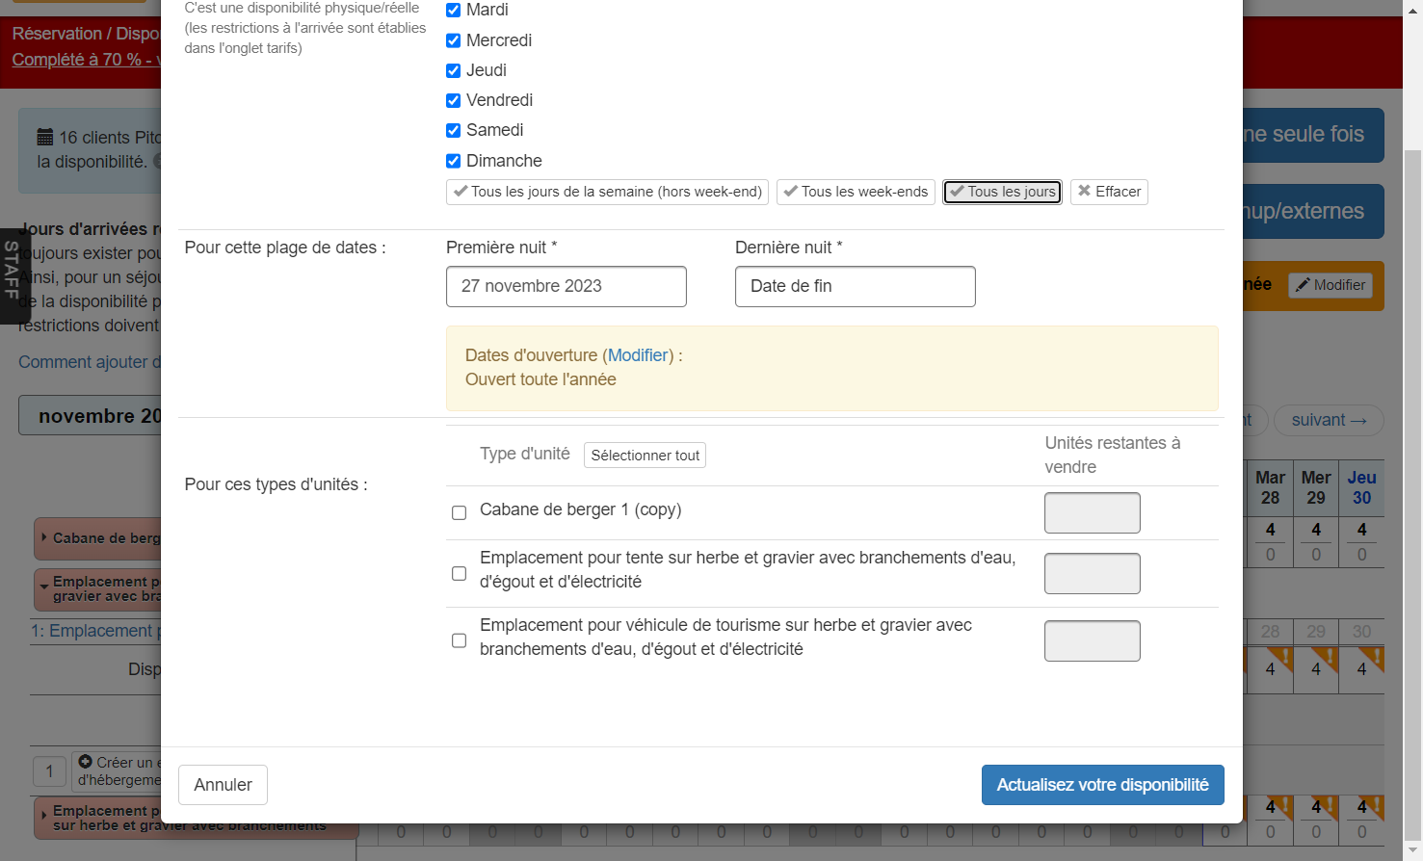This screenshot has width=1423, height=861.
Task: Click the units field for Emplacement pour tente
Action: point(1093,573)
